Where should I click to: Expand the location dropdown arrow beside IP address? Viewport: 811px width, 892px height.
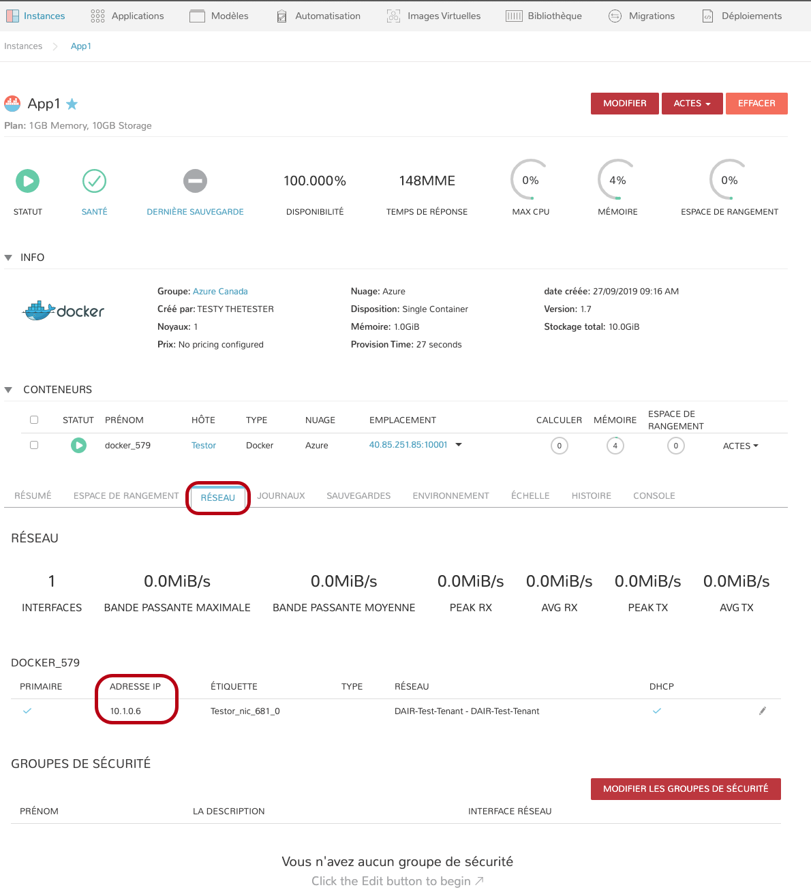pos(459,444)
